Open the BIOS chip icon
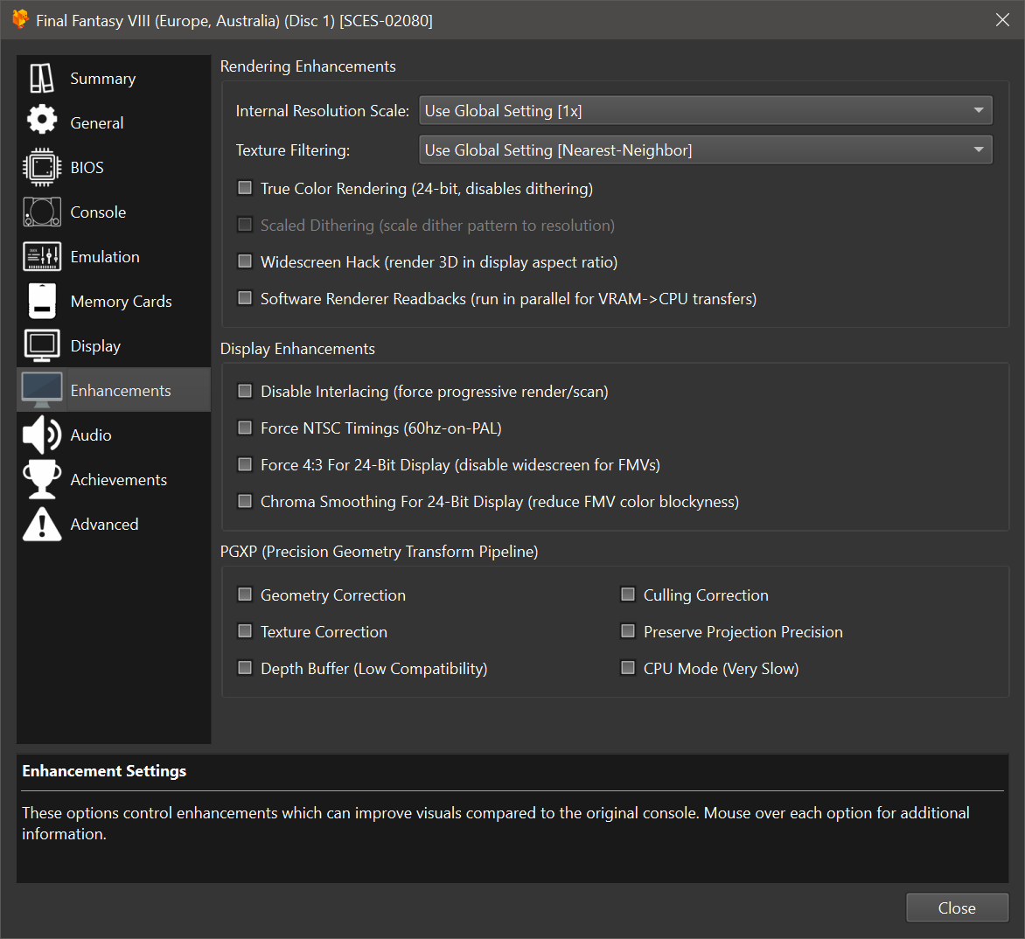 click(42, 167)
